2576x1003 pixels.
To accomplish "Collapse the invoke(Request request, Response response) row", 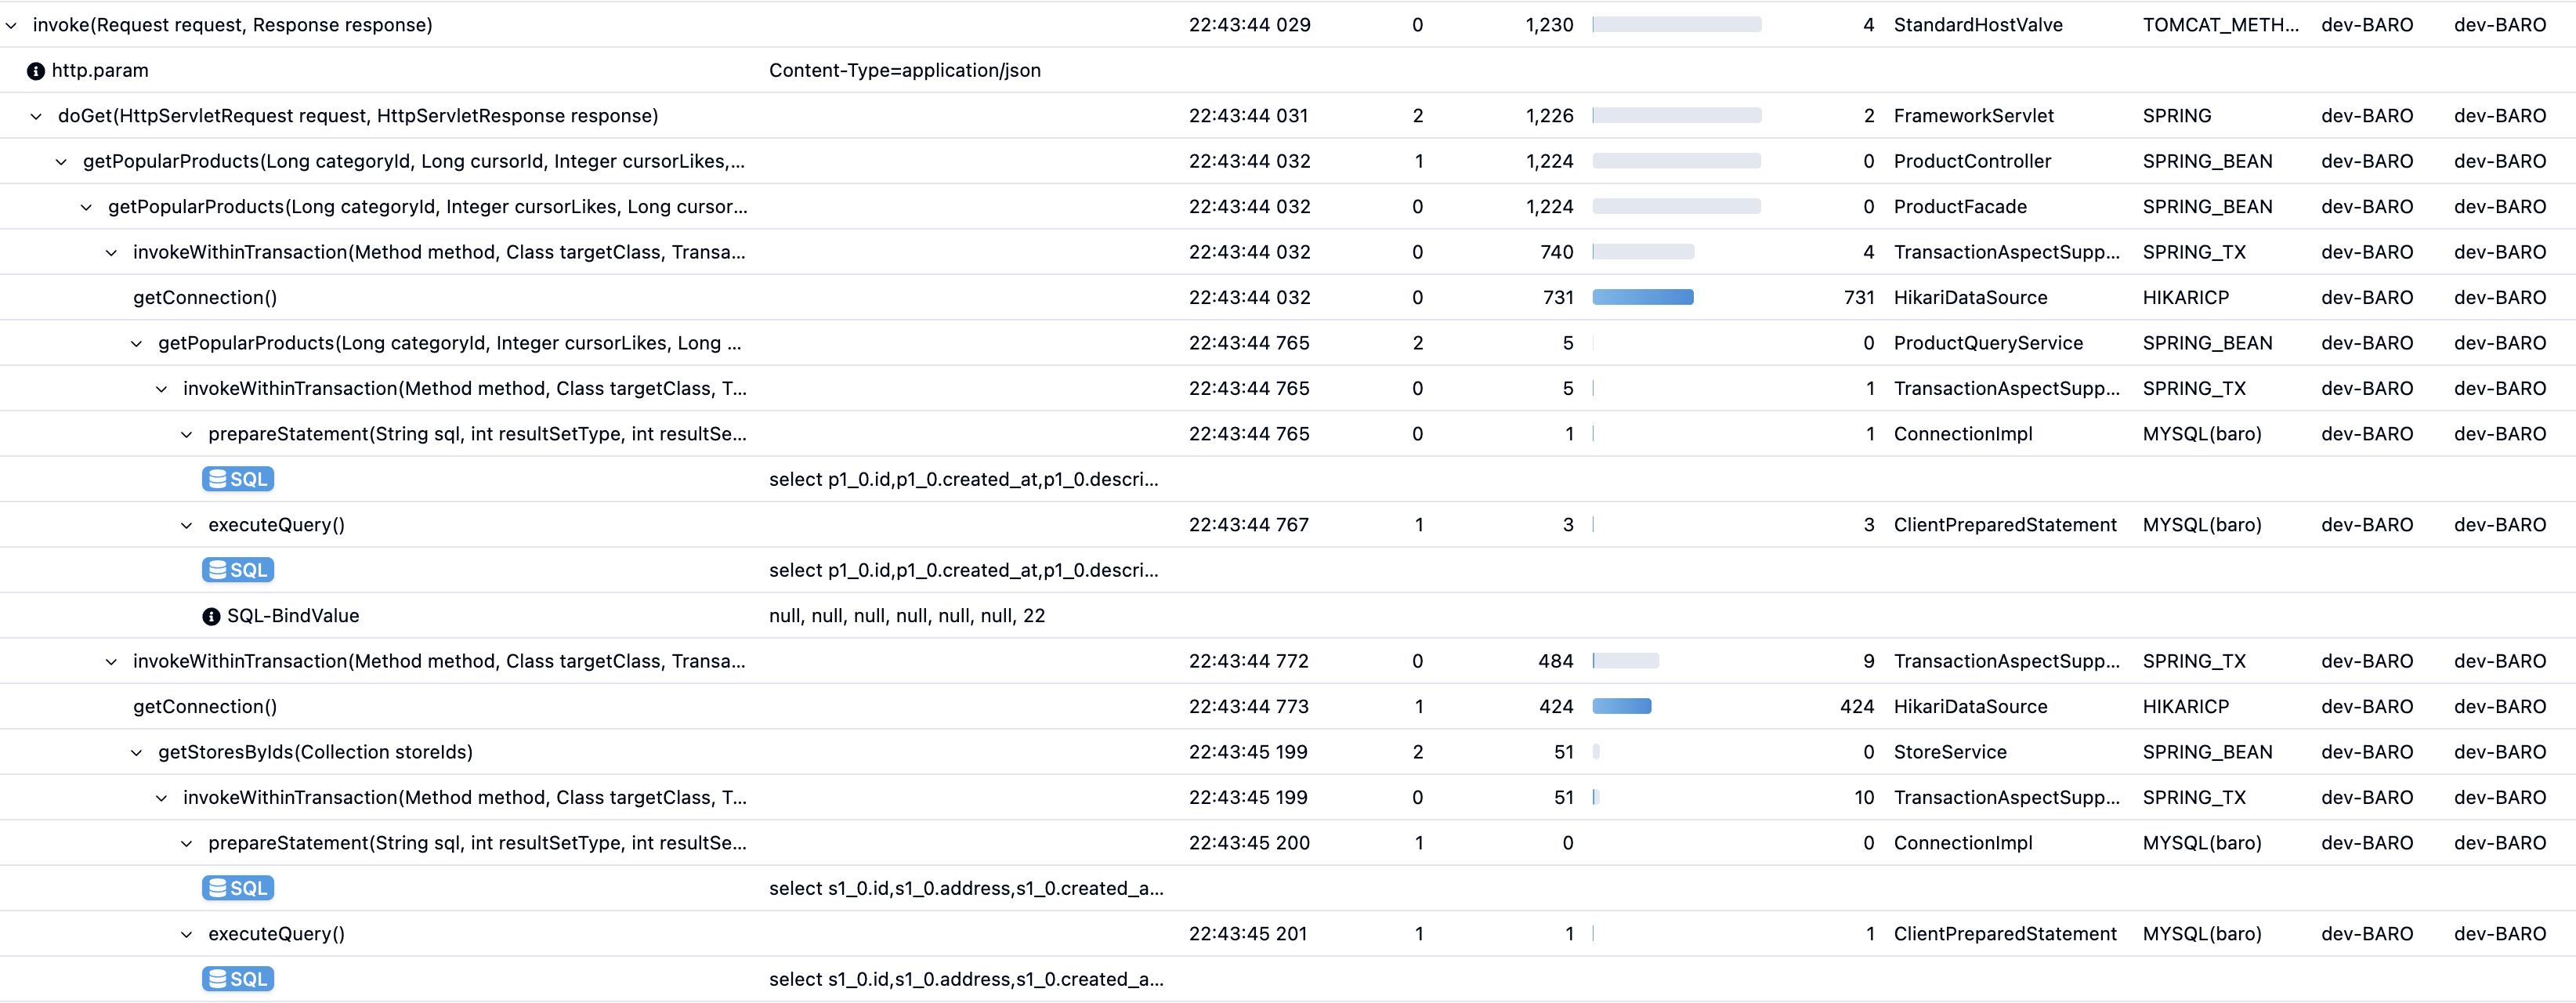I will click(12, 25).
